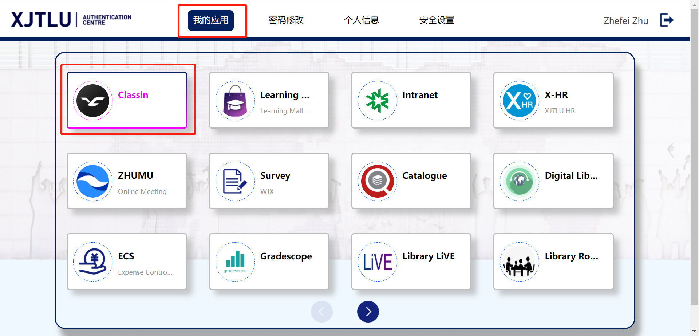Image resolution: width=699 pixels, height=336 pixels.
Task: Click the Classin app name
Action: coord(133,95)
